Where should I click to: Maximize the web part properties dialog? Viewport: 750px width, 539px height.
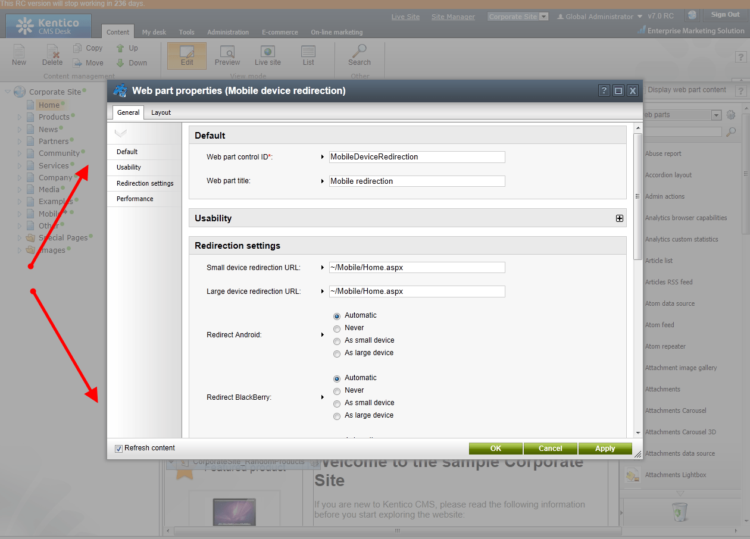618,90
